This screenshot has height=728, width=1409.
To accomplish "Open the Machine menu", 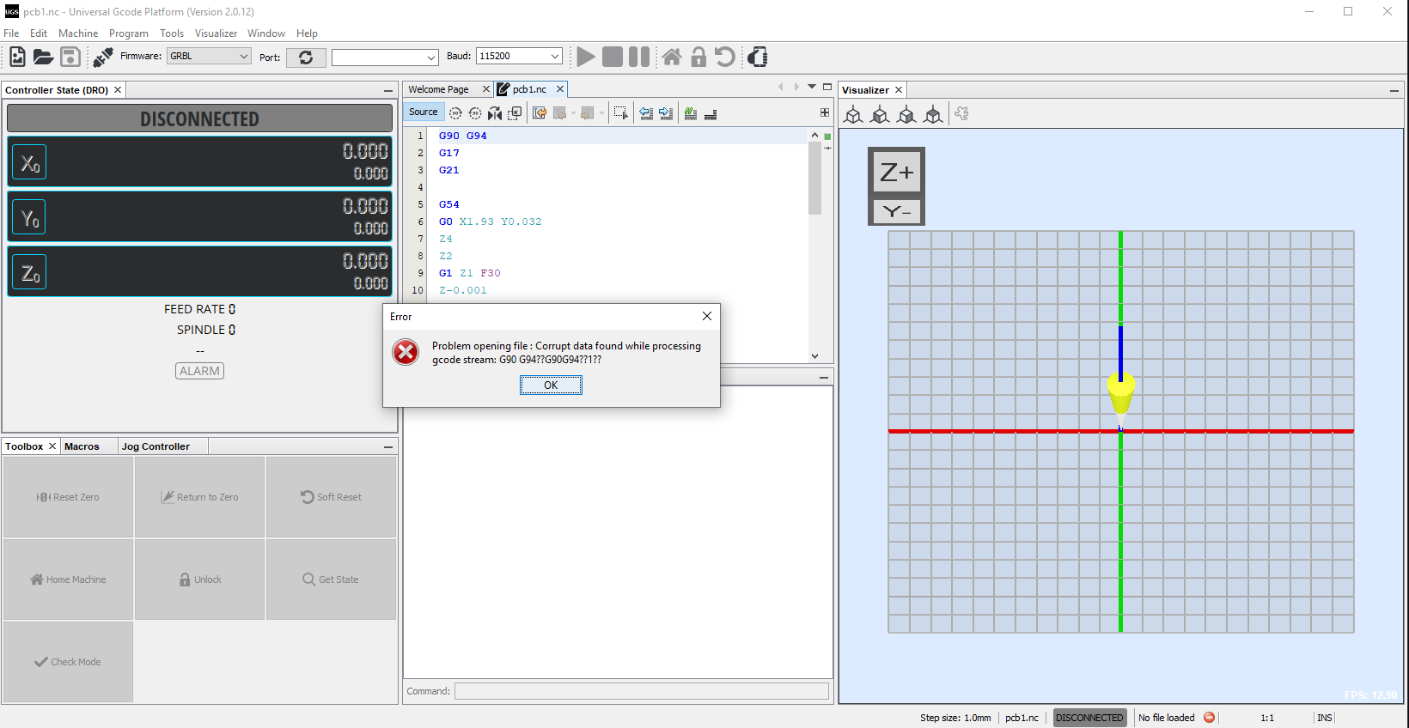I will (x=78, y=33).
